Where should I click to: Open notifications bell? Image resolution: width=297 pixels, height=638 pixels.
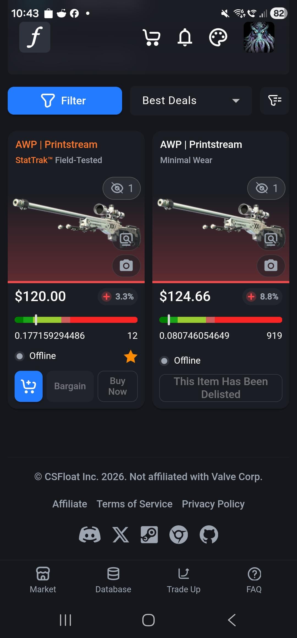[185, 37]
